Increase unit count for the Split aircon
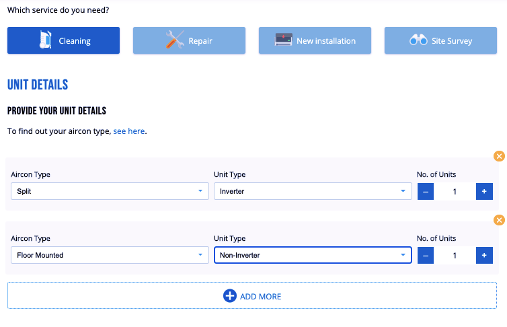The image size is (507, 327). tap(484, 191)
